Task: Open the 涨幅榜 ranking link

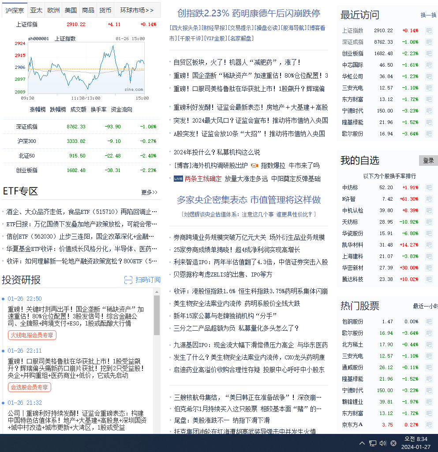Action: (x=38, y=109)
